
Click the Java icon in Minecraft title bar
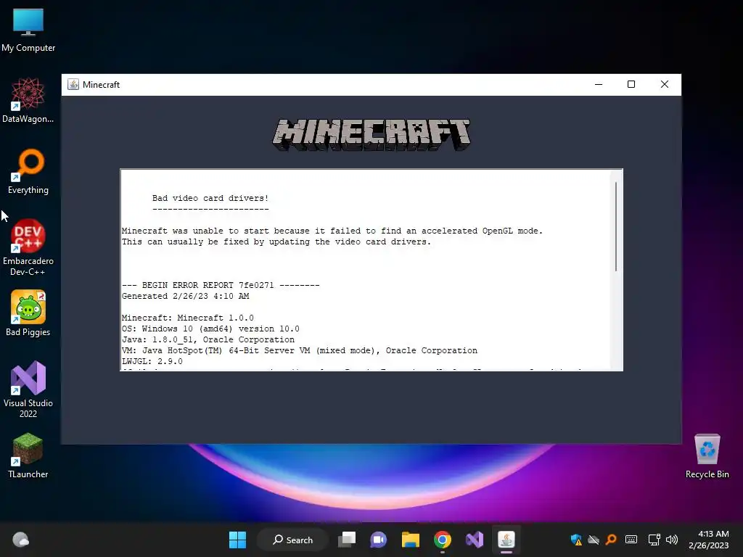73,84
